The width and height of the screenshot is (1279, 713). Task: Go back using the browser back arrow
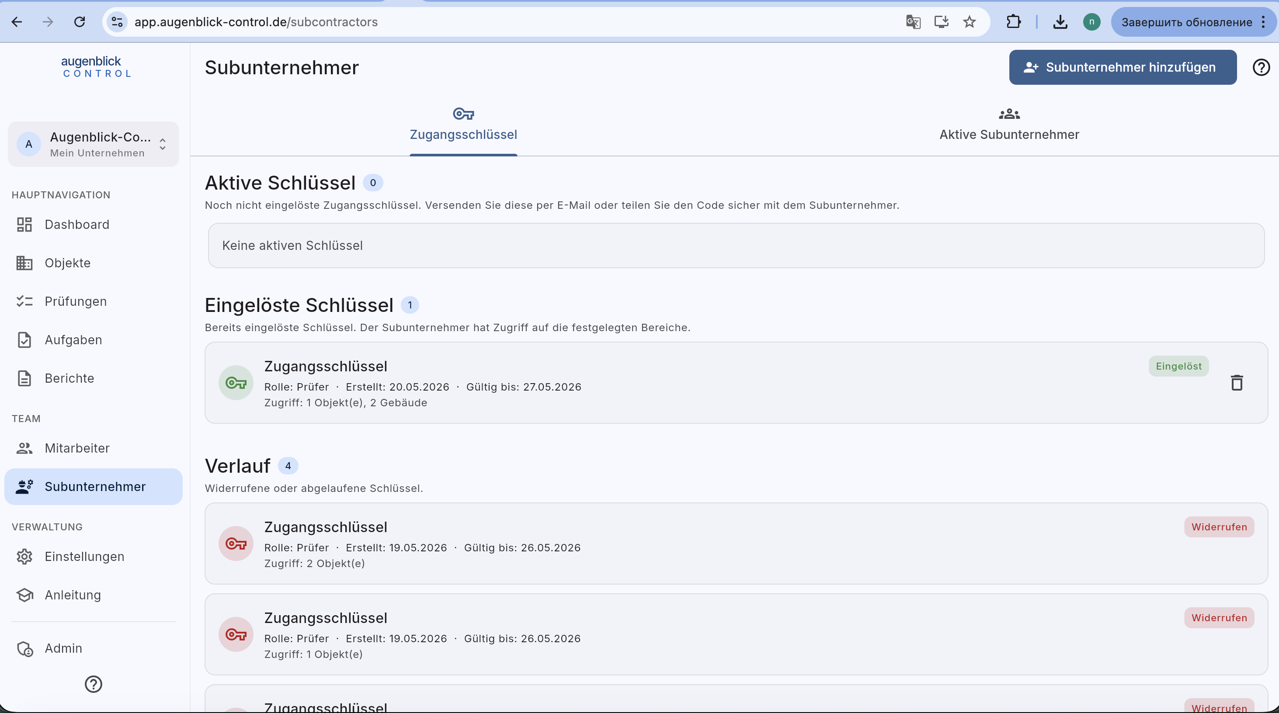pos(17,22)
